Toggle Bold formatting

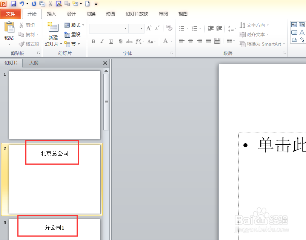pos(94,41)
